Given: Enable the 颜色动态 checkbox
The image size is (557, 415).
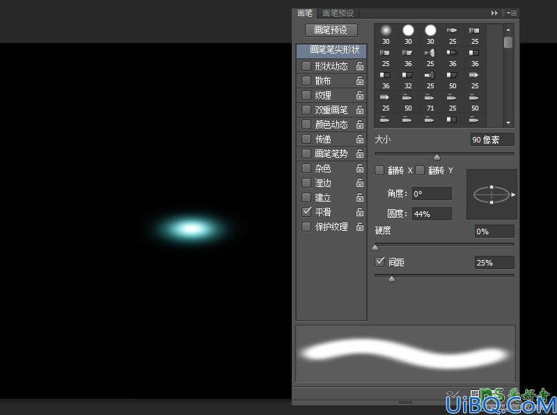Looking at the screenshot, I should coord(306,124).
